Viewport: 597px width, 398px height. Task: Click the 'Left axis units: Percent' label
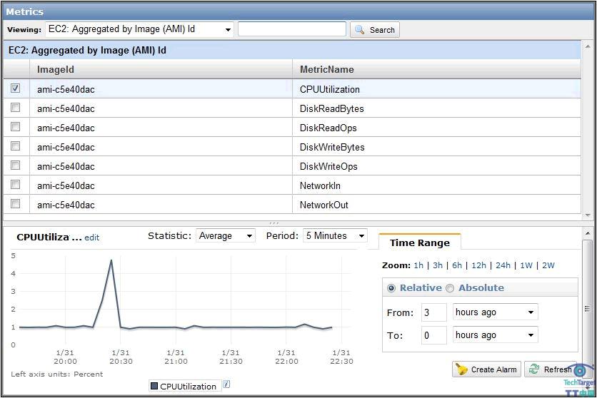point(56,374)
